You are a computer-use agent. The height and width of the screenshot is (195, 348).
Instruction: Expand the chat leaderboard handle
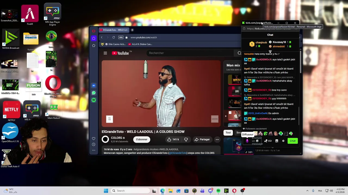(x=270, y=51)
